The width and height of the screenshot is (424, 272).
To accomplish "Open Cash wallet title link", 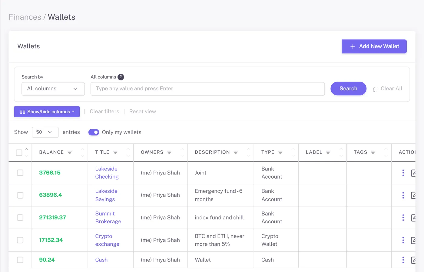I will (101, 260).
